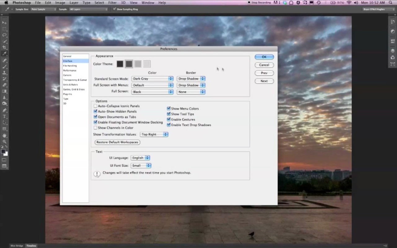Select the Crop tool

click(x=4, y=48)
